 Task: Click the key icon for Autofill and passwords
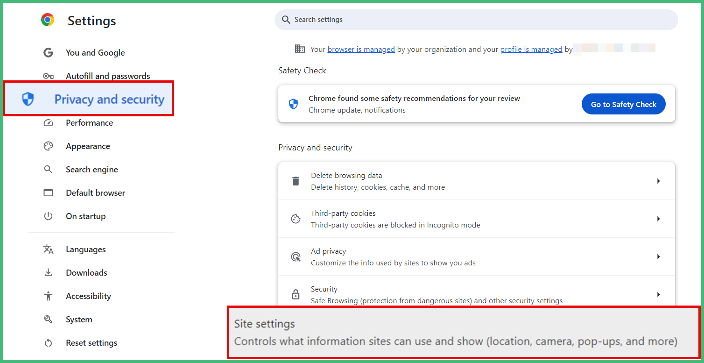tap(48, 76)
